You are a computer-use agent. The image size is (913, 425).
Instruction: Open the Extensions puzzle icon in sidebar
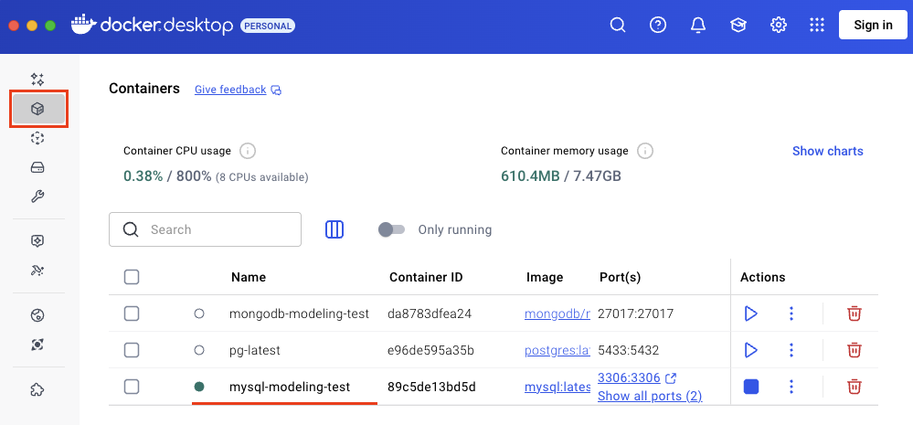pyautogui.click(x=37, y=389)
